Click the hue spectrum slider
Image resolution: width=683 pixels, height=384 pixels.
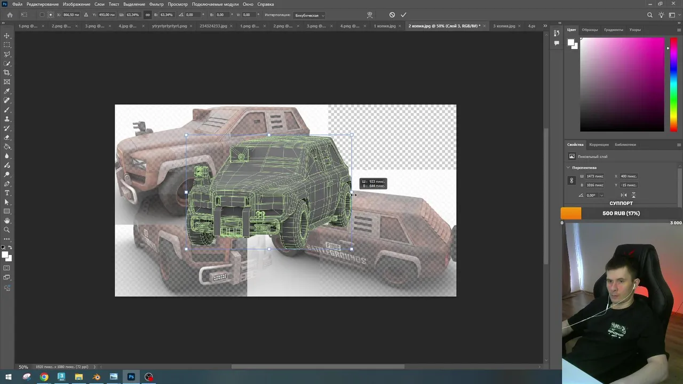[673, 85]
